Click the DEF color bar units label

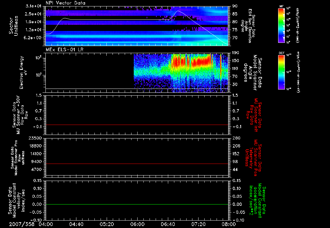(x=298, y=73)
